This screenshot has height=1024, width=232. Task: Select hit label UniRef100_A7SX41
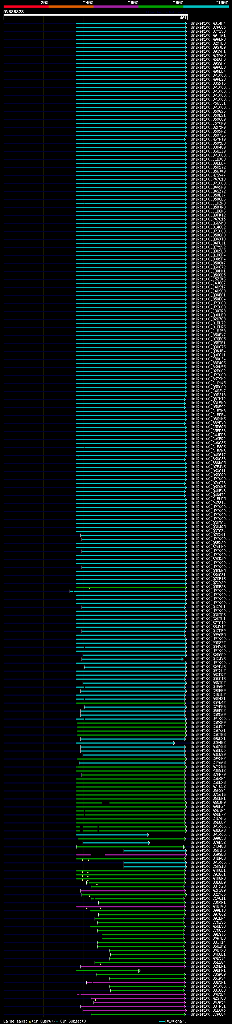(x=208, y=535)
